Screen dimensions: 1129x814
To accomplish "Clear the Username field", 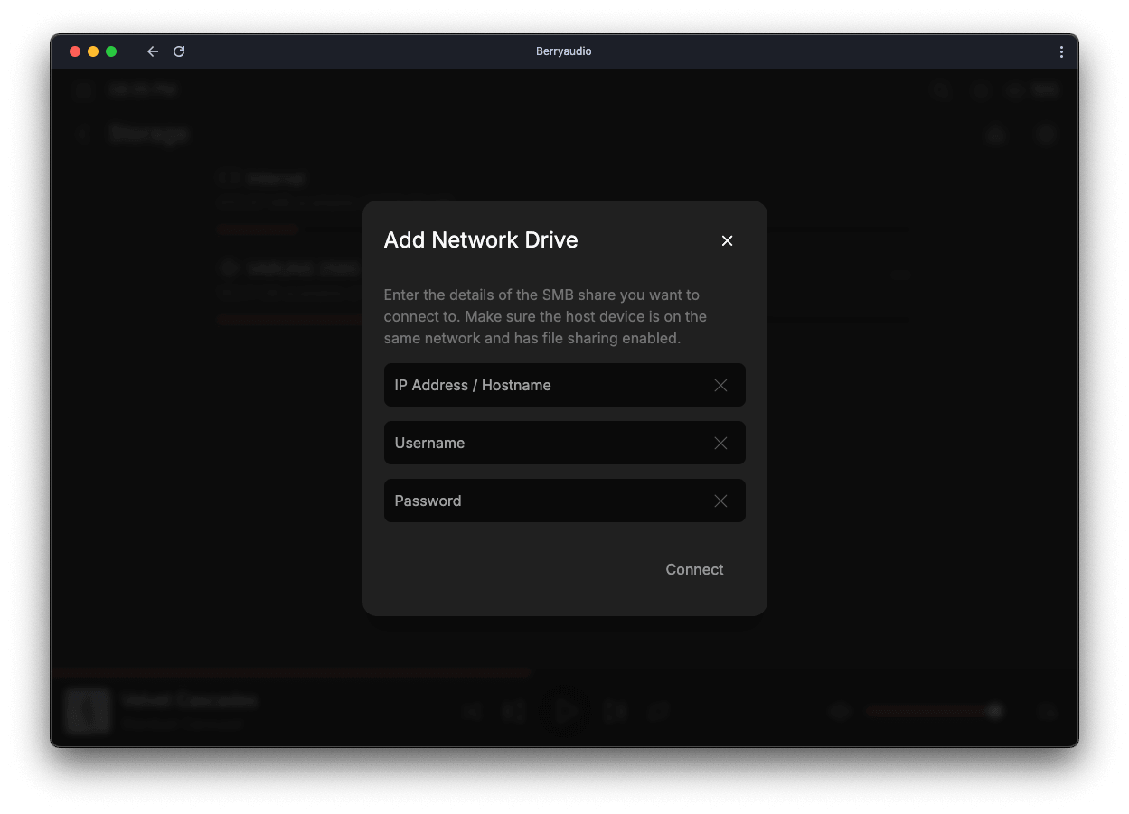I will tap(720, 444).
